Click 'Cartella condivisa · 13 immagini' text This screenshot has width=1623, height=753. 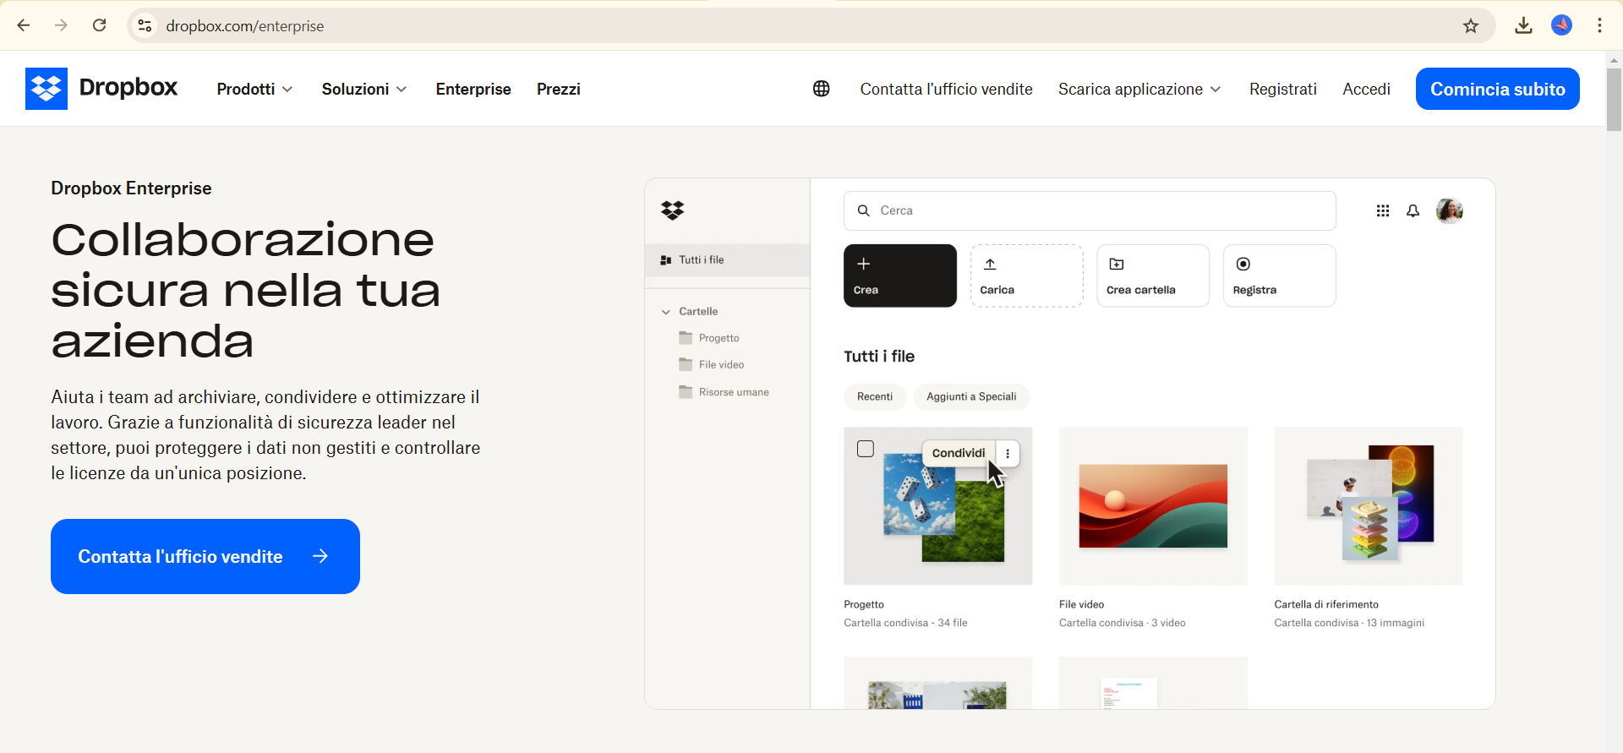pos(1349,623)
